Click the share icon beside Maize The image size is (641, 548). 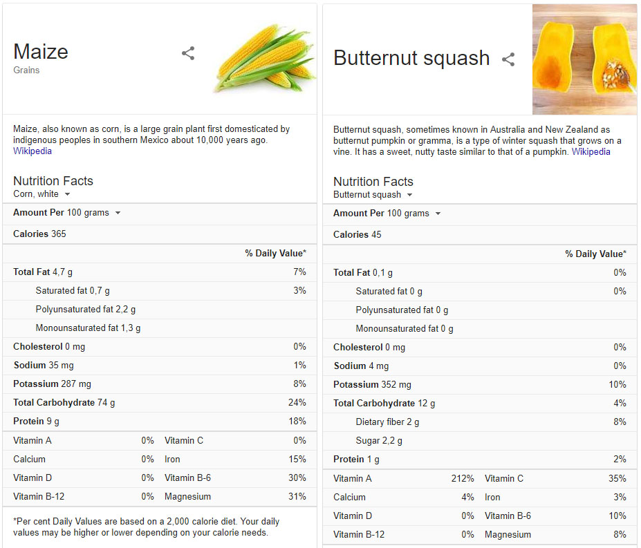[x=188, y=53]
